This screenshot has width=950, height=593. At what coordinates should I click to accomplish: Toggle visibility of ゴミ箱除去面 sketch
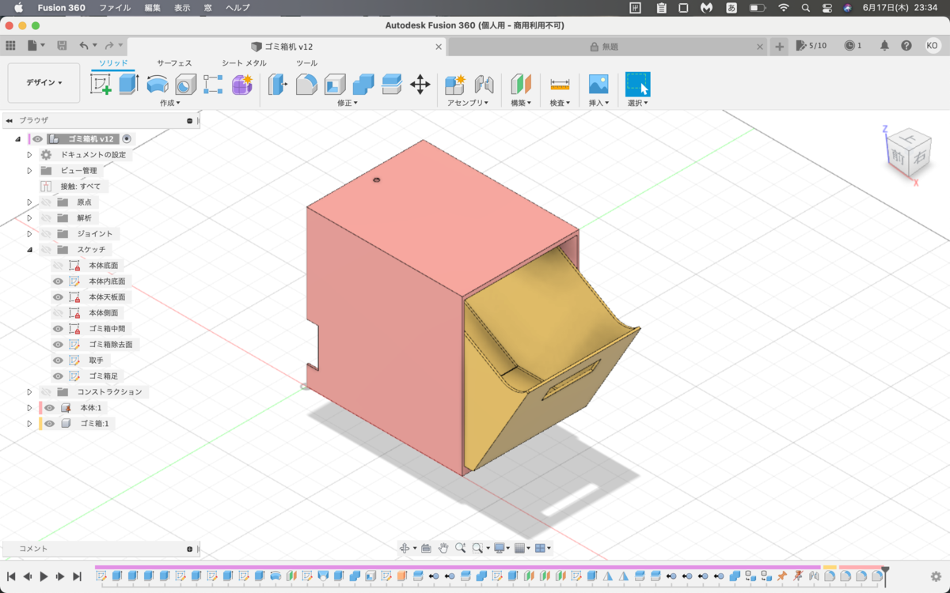click(58, 345)
